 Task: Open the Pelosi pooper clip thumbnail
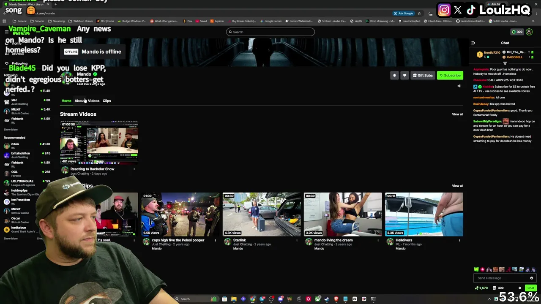point(180,214)
